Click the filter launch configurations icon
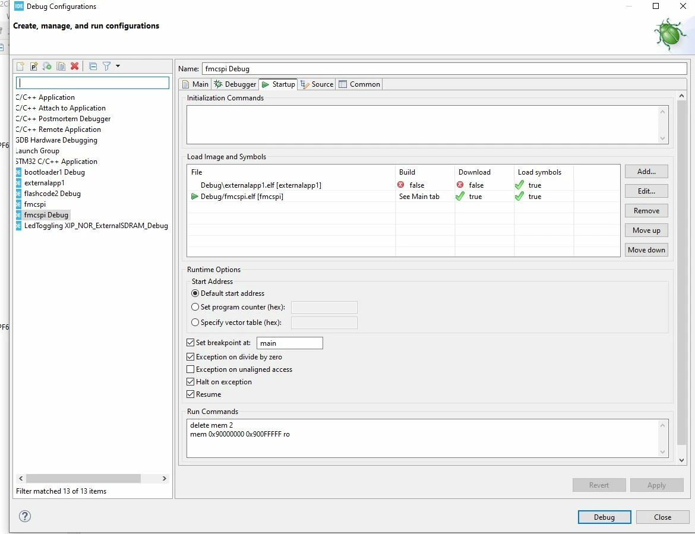 107,67
